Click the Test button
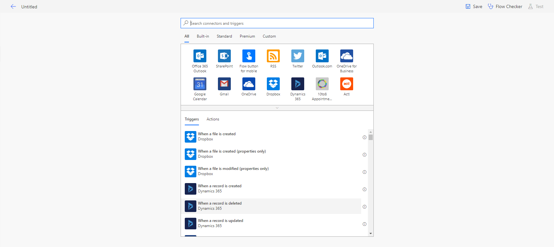This screenshot has height=247, width=554. (x=536, y=6)
